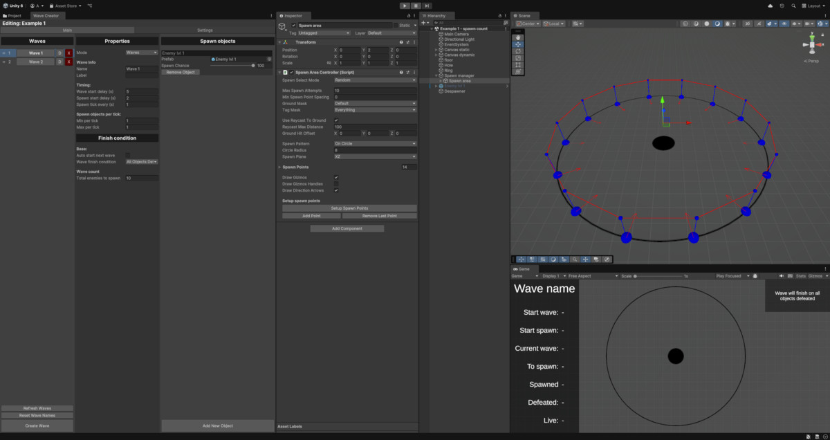Select the Rotate tool in Scene toolbar
Image resolution: width=830 pixels, height=440 pixels.
tap(519, 51)
